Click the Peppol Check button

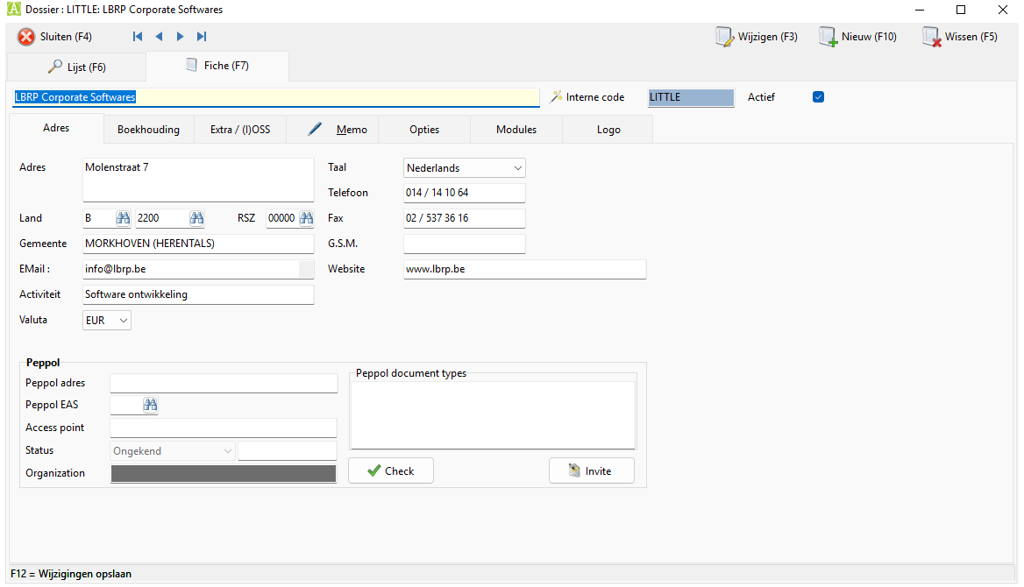[x=390, y=470]
